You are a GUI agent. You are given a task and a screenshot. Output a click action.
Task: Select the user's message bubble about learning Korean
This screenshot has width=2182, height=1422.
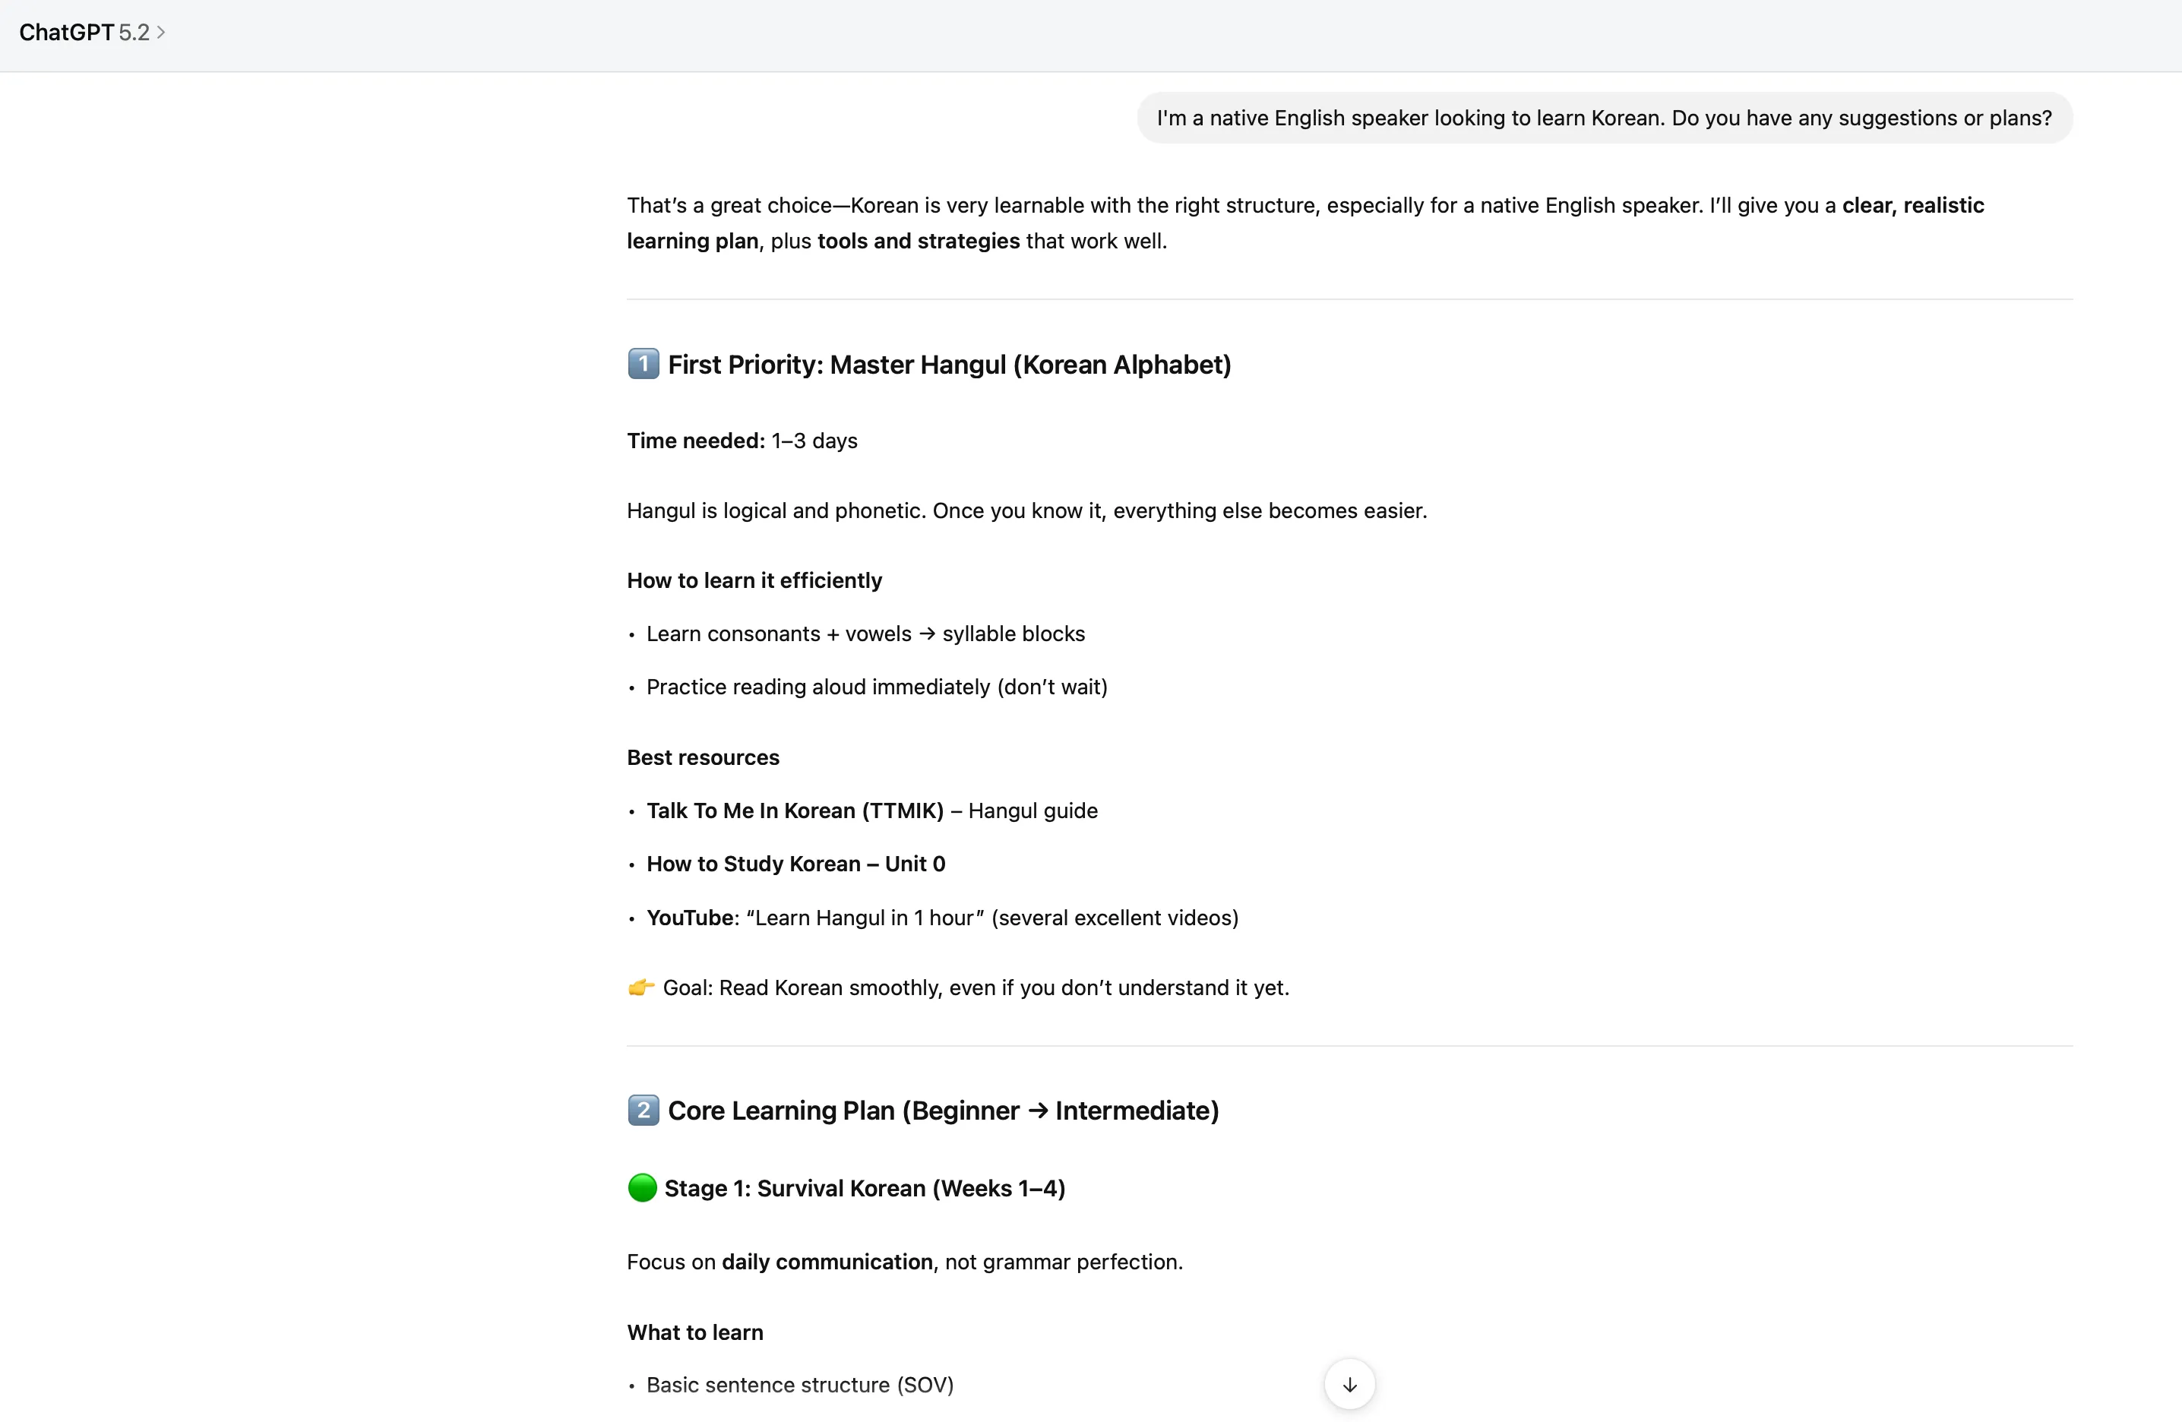(x=1604, y=118)
